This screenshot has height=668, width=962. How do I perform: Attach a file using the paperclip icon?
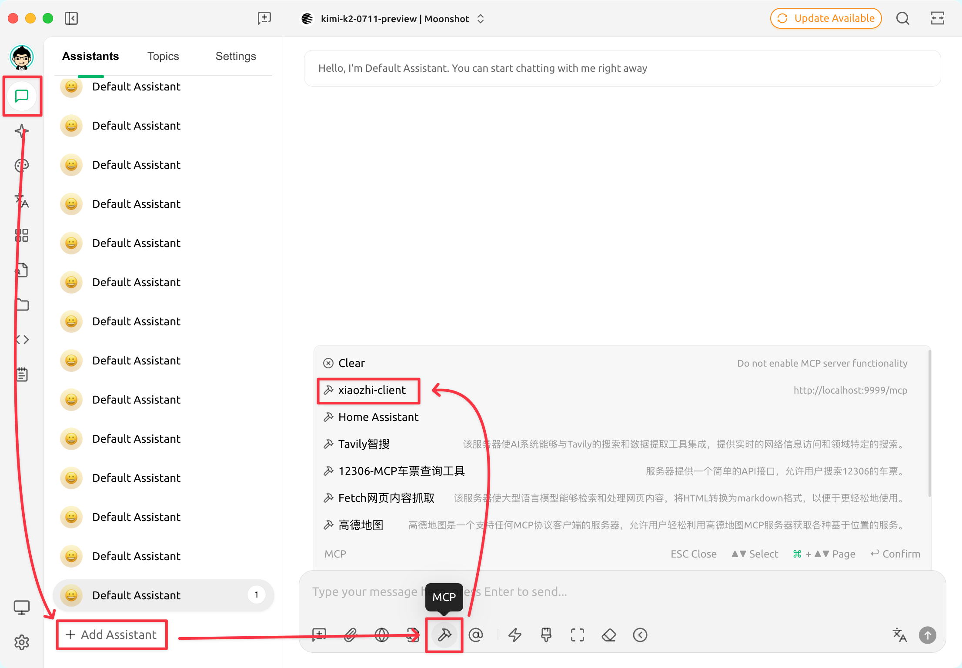tap(351, 635)
